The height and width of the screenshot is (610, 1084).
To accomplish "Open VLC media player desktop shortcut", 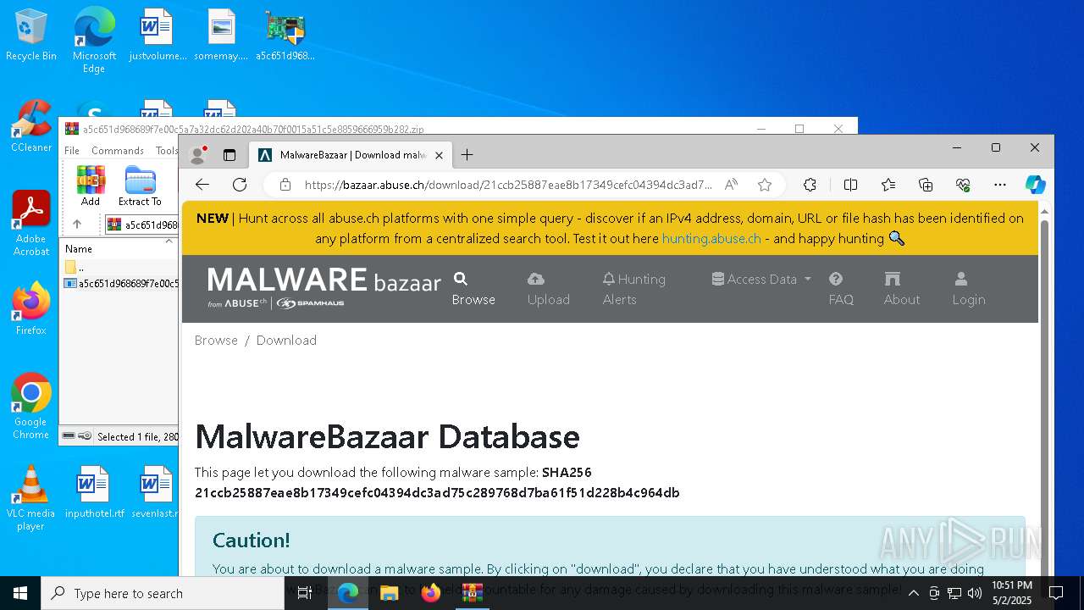I will [31, 497].
